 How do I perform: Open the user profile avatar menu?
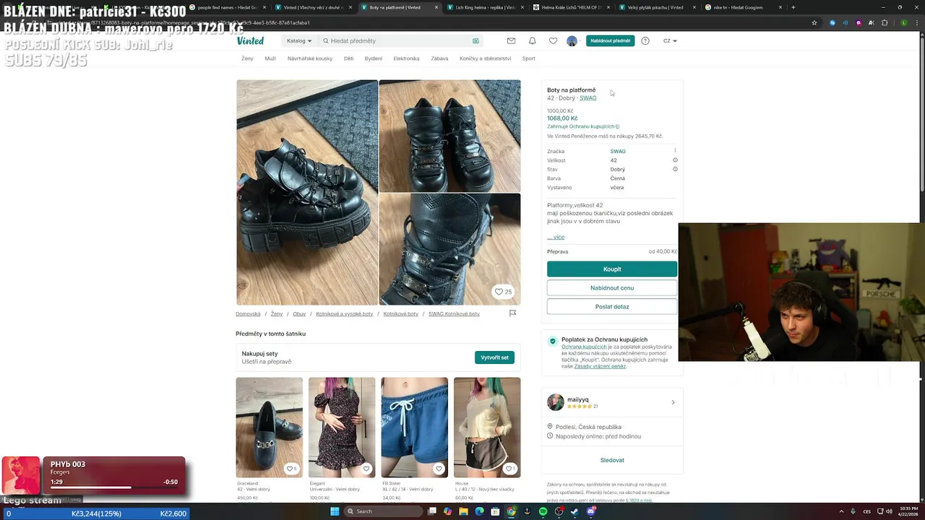(x=573, y=41)
